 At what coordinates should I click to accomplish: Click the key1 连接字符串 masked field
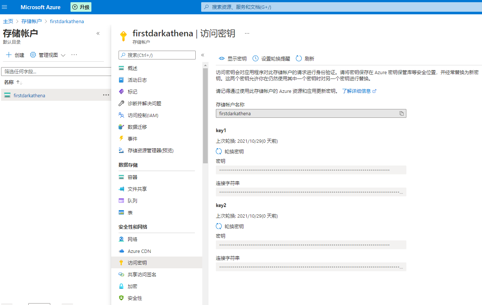point(311,192)
